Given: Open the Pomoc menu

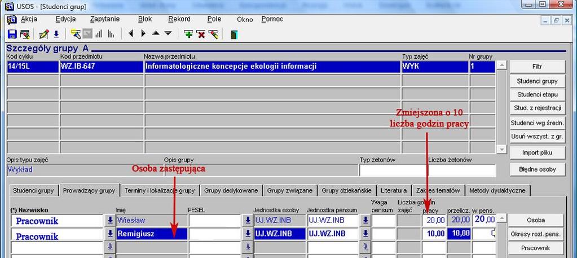Looking at the screenshot, I should [x=272, y=19].
